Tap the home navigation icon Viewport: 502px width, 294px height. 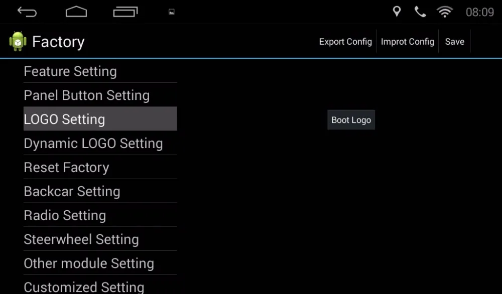[76, 12]
